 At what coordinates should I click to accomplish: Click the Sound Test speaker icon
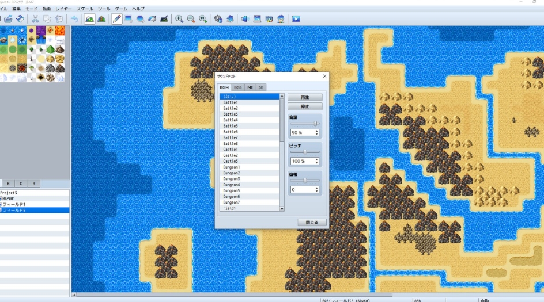pyautogui.click(x=245, y=19)
